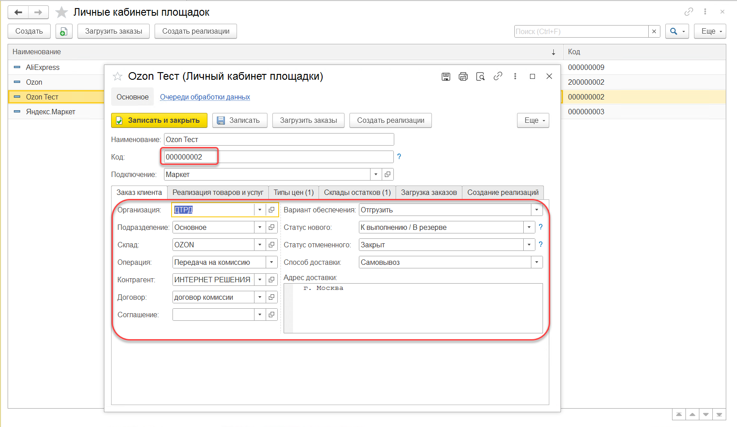Copy link using the chain icon in dialog
The width and height of the screenshot is (737, 427).
[x=498, y=77]
